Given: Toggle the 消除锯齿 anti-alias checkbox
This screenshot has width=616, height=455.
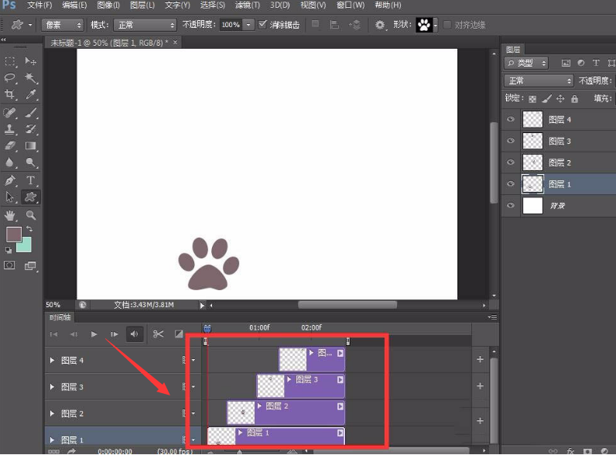Looking at the screenshot, I should (x=263, y=25).
